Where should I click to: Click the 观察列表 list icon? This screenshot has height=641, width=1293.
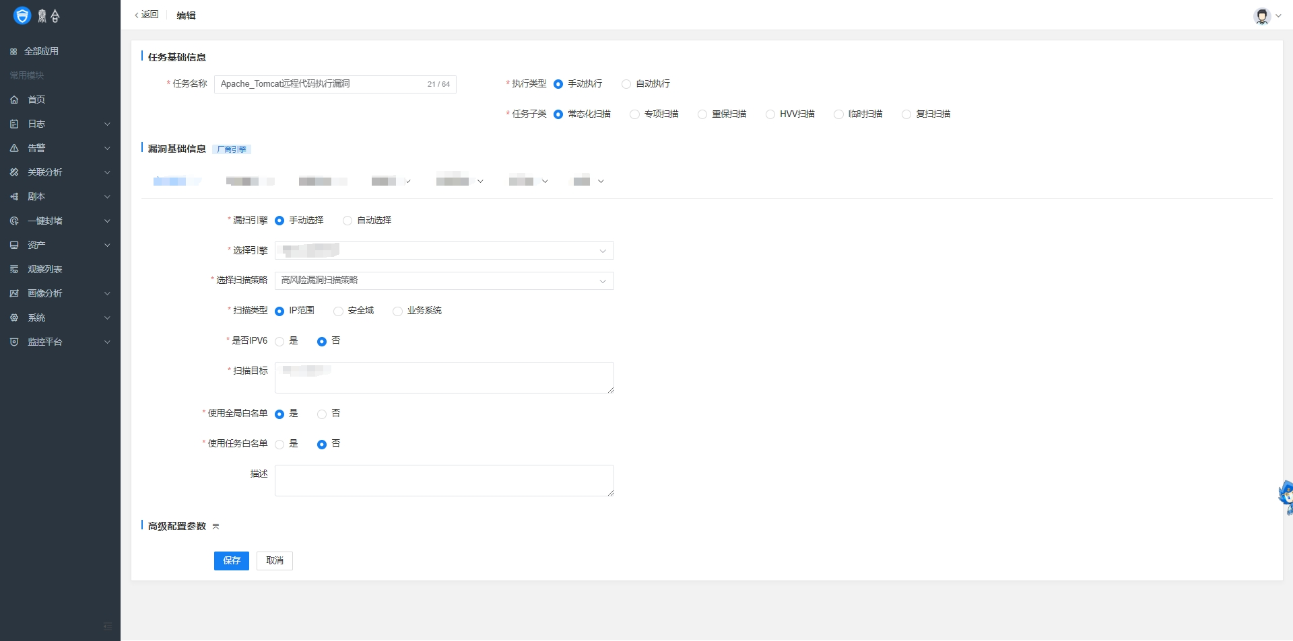14,269
